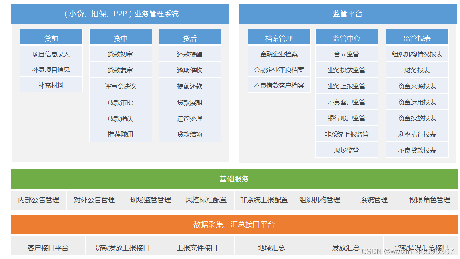Image resolution: width=460 pixels, height=259 pixels.
Task: Open 还款提醒 under 贷后
Action: [190, 54]
